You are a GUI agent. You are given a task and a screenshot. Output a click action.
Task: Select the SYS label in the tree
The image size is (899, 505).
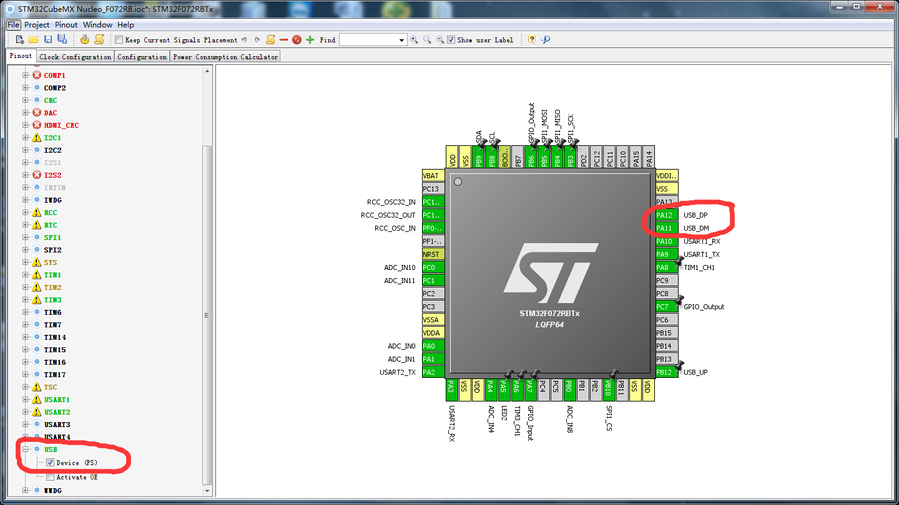pyautogui.click(x=51, y=262)
